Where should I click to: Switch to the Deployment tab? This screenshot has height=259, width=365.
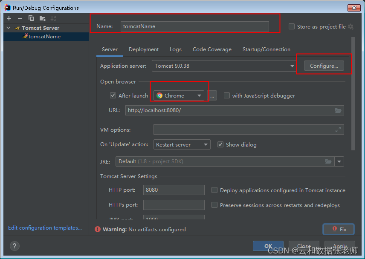[144, 49]
